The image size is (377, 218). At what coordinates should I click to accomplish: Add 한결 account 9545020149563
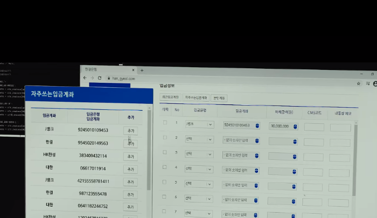pyautogui.click(x=130, y=144)
